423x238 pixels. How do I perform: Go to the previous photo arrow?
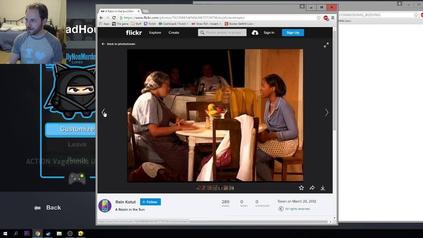tap(103, 112)
